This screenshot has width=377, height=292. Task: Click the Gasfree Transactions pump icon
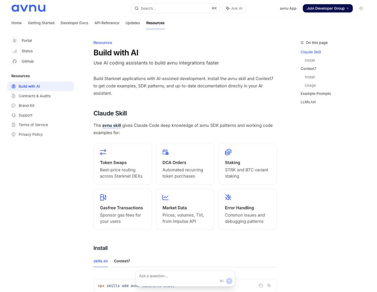click(x=103, y=197)
